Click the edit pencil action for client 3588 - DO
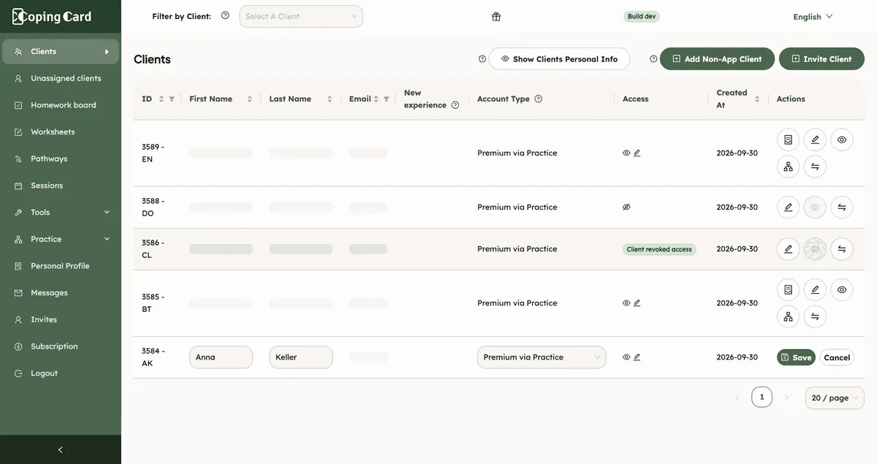877x464 pixels. [x=788, y=208]
